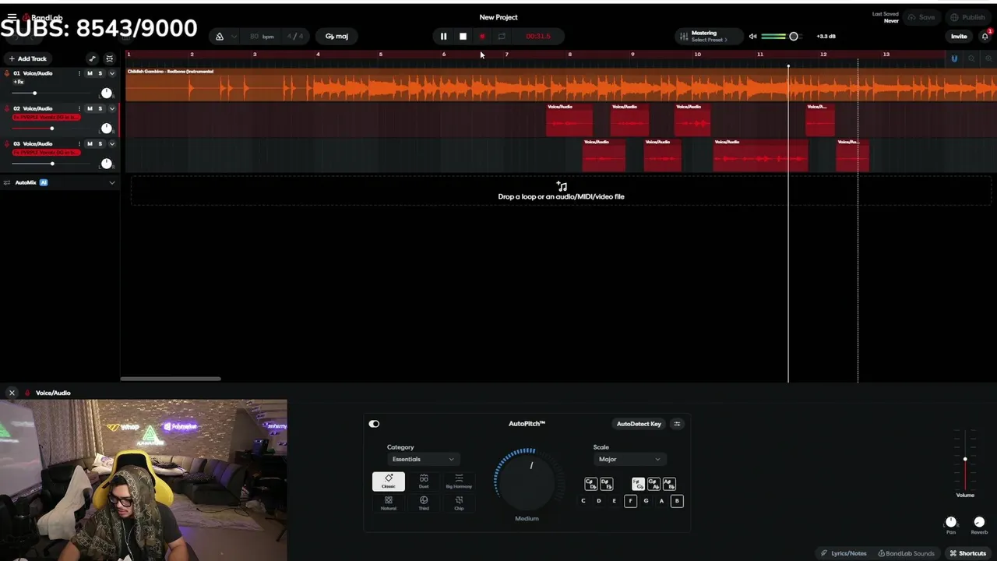Open track 02 red Fx preset chip
The height and width of the screenshot is (561, 997).
coord(46,117)
